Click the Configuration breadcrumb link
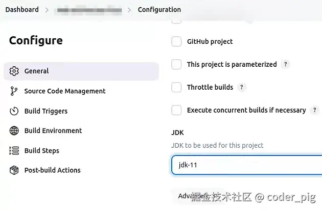322x210 pixels. (x=159, y=10)
